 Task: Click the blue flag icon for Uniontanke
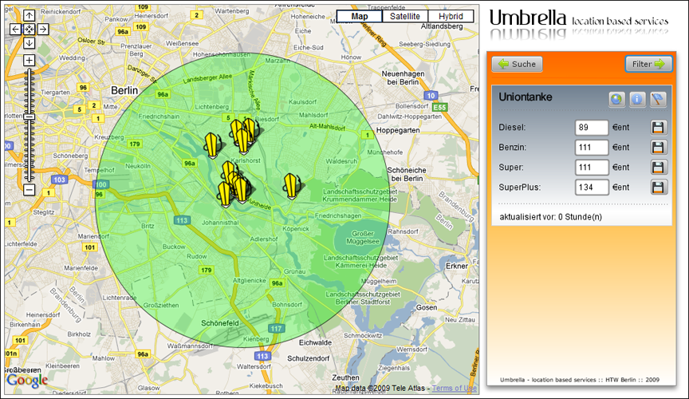[x=658, y=99]
